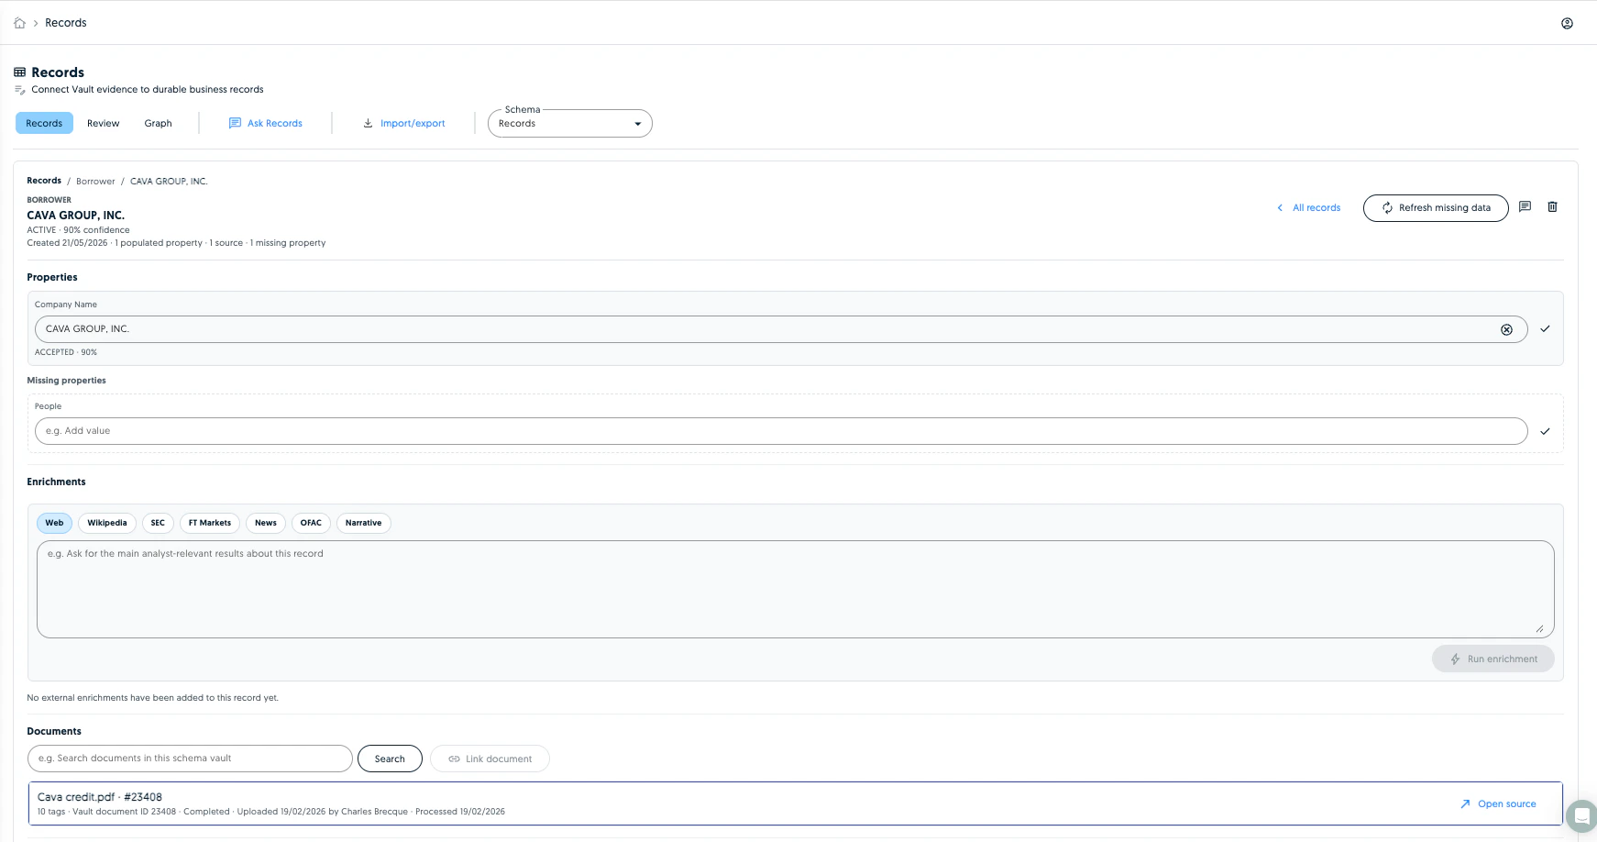Click Records in the top breadcrumb

(66, 23)
